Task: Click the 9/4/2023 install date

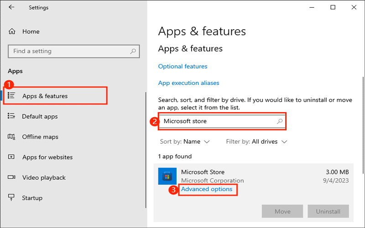Action: 336,181
